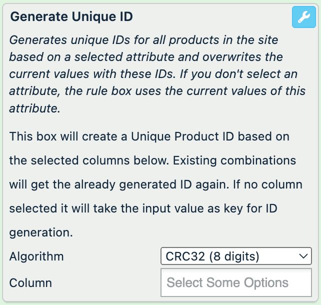Image resolution: width=321 pixels, height=305 pixels.
Task: Click the line 'will get the already generated ID'
Action: pos(125,184)
